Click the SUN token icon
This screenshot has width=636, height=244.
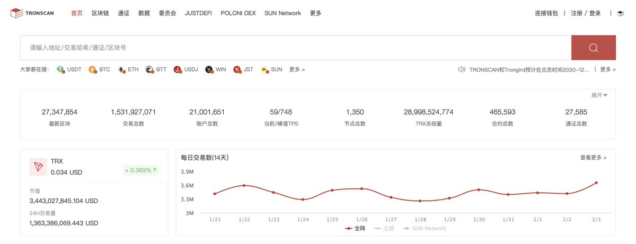tap(264, 69)
